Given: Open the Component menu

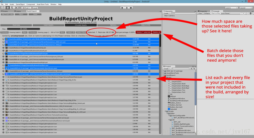Looking at the screenshot, I should (x=31, y=5).
